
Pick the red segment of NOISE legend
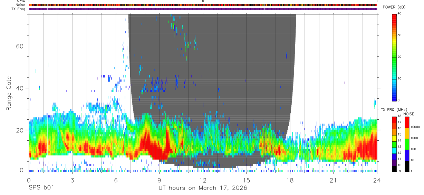[x=407, y=122]
